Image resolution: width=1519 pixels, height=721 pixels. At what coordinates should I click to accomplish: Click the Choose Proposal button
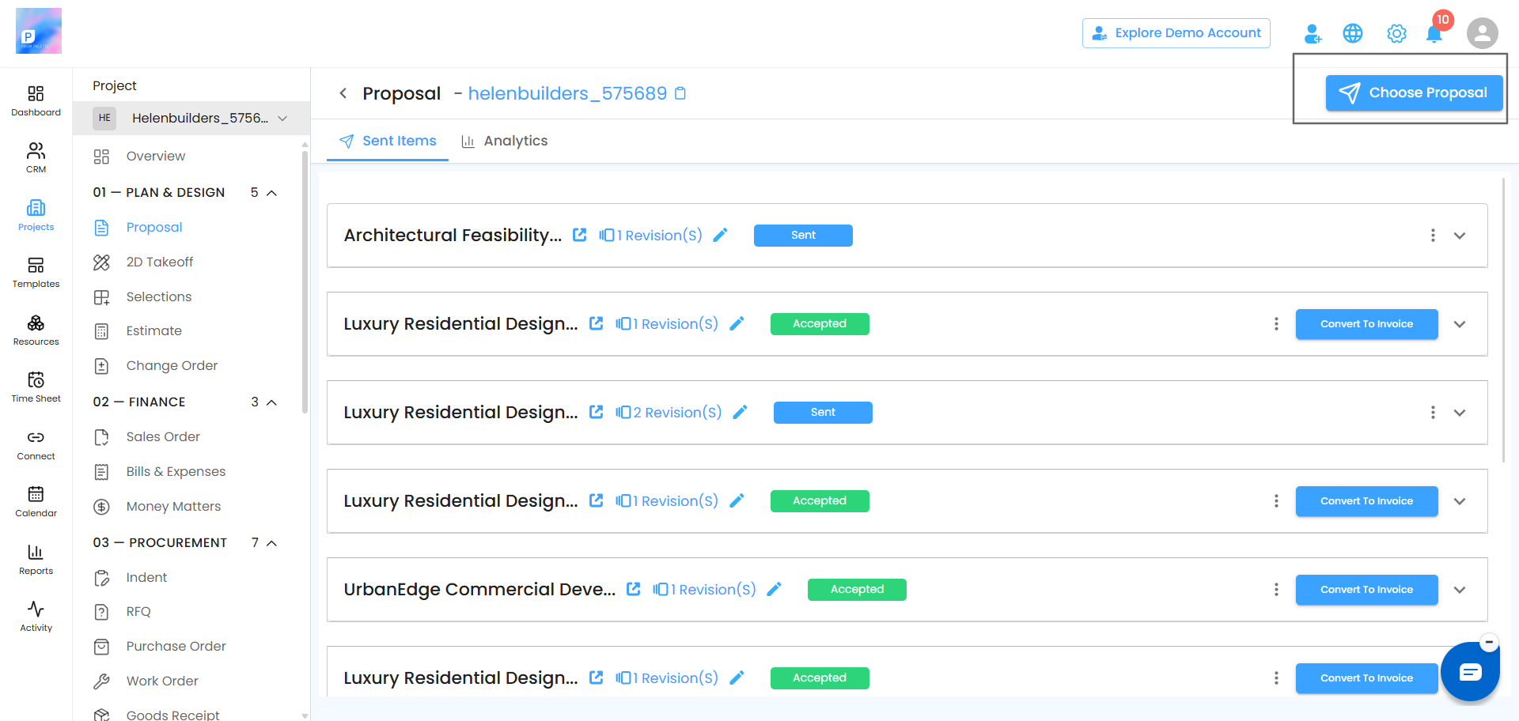[x=1414, y=92]
